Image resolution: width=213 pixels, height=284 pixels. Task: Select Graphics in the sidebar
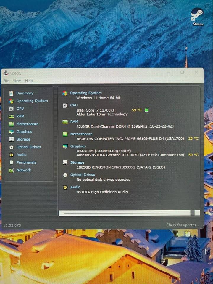point(24,132)
